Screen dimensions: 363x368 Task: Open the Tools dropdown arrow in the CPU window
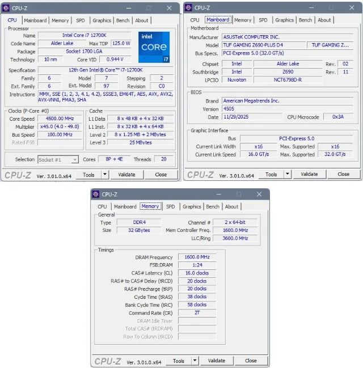105,175
